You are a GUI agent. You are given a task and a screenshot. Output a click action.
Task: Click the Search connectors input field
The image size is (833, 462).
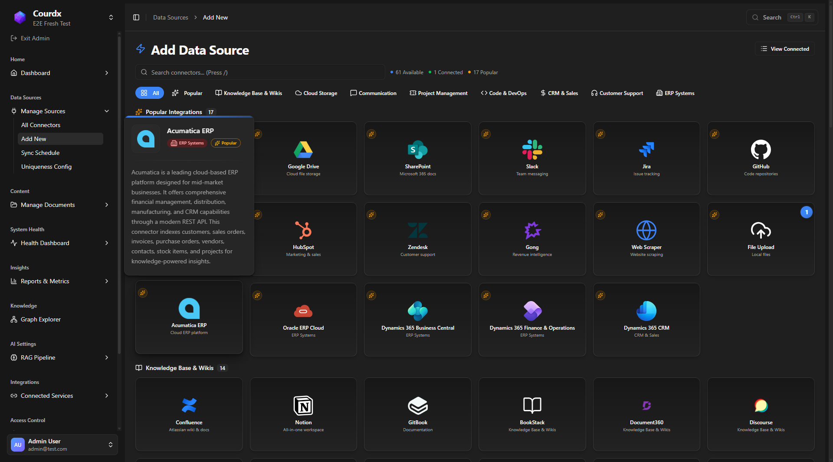tap(259, 72)
